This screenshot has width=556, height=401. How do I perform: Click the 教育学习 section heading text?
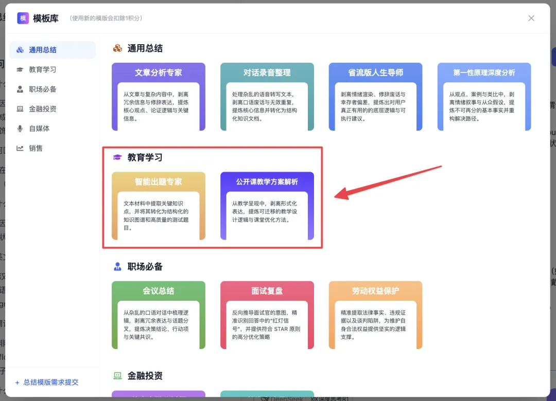click(x=145, y=157)
